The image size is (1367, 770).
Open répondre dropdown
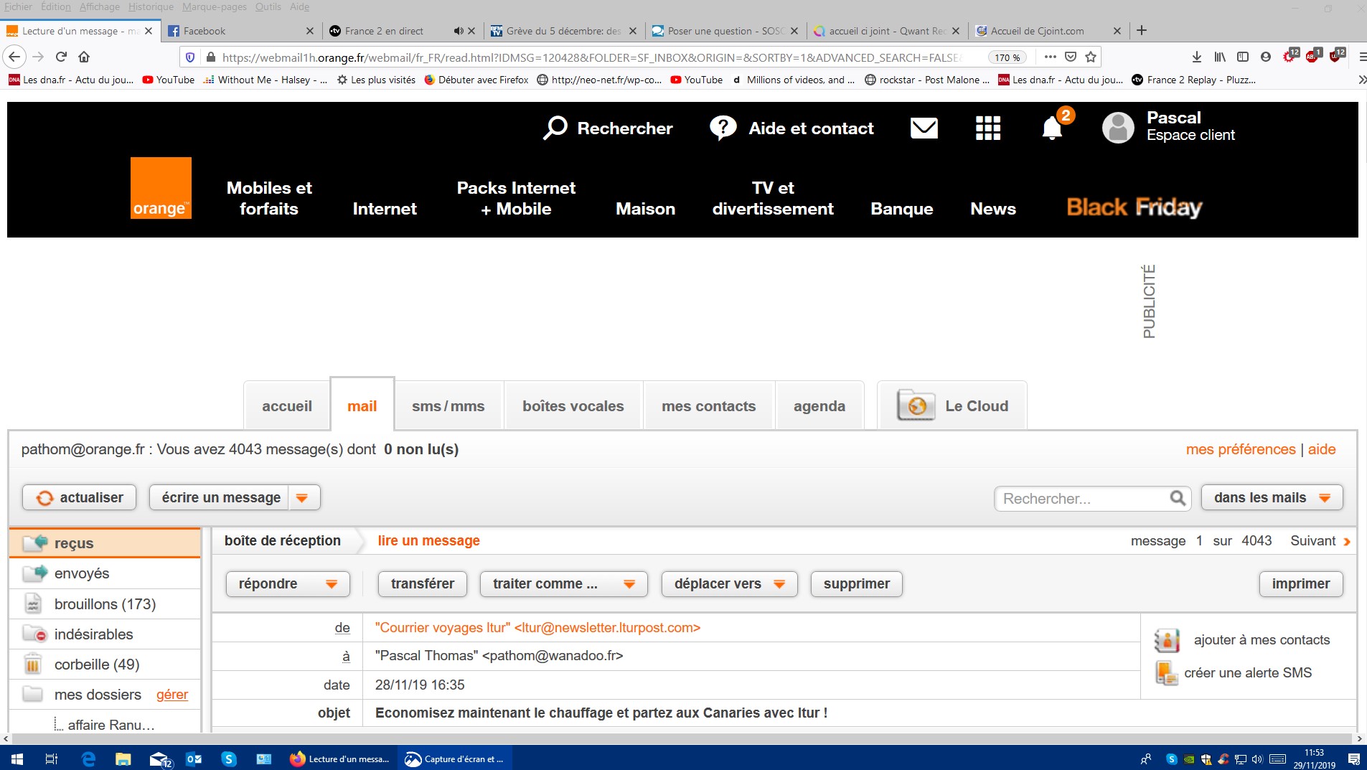point(288,584)
